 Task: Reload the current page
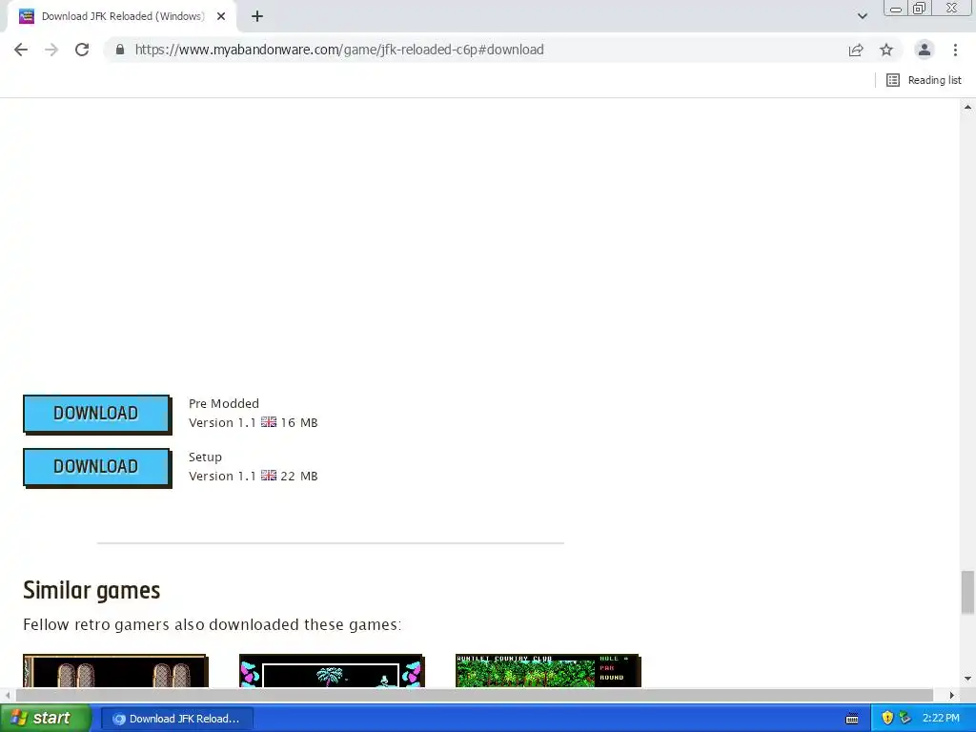pos(82,50)
